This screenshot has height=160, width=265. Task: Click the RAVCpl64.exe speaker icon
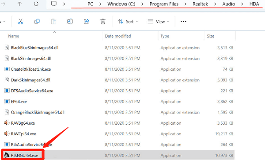7,133
